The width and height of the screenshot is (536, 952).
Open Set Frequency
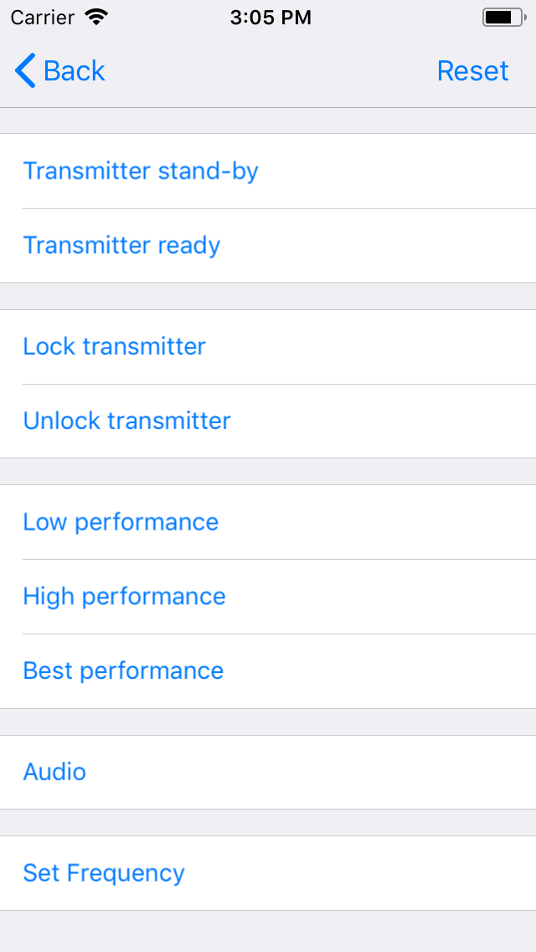104,873
